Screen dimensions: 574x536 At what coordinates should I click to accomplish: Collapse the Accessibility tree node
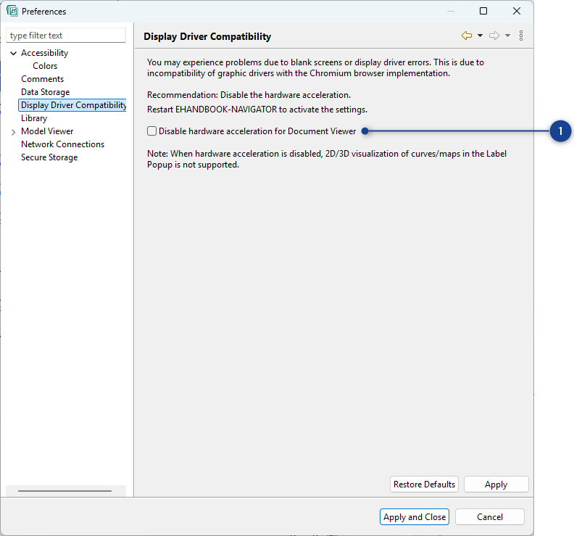(x=14, y=53)
